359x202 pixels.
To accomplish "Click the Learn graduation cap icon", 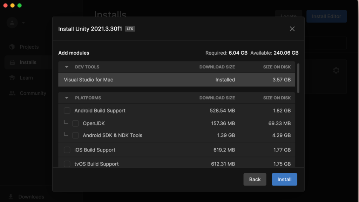I will coord(12,78).
